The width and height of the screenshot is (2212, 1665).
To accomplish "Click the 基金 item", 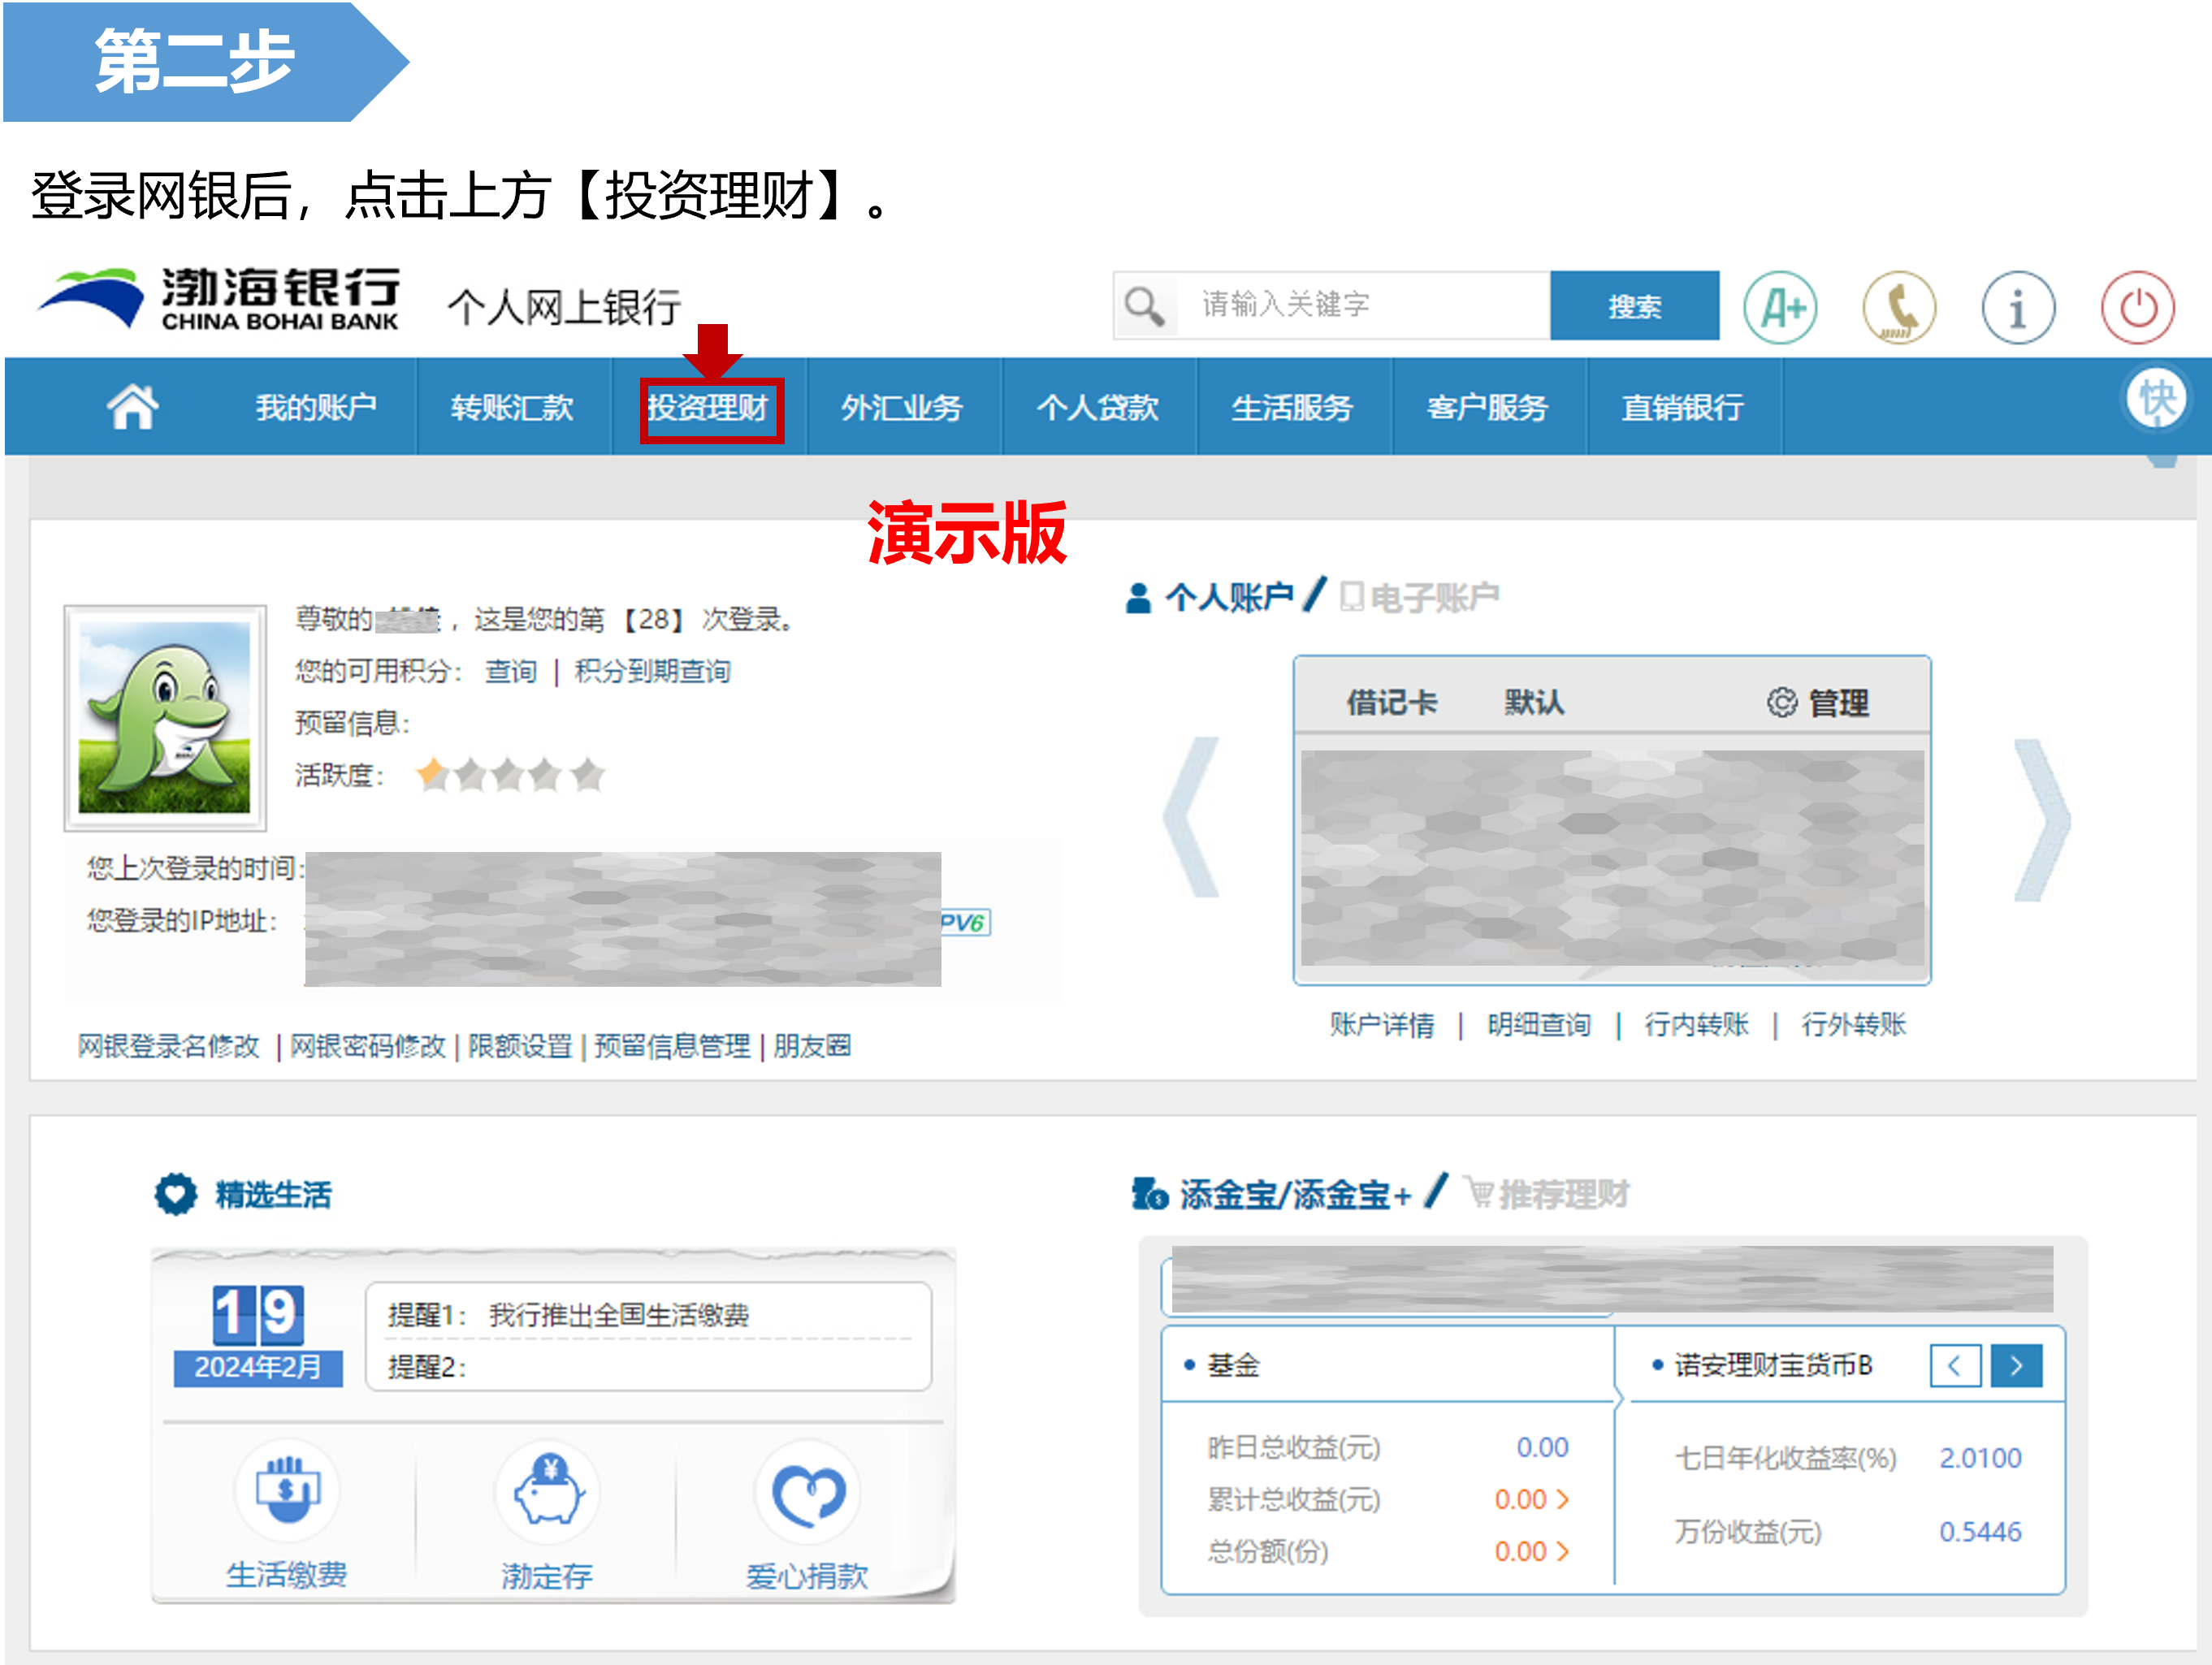I will pyautogui.click(x=1233, y=1365).
